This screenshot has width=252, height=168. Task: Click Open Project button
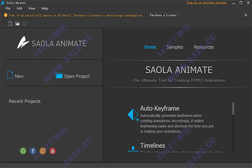(73, 76)
